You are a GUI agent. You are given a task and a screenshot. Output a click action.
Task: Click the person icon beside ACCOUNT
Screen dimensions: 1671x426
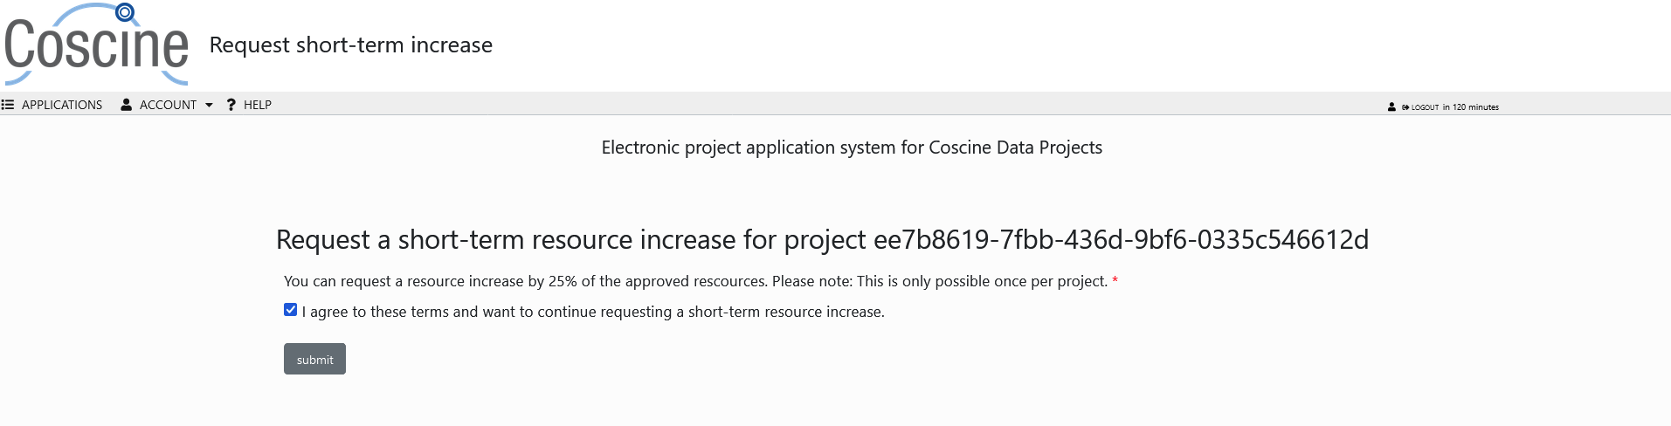(127, 105)
